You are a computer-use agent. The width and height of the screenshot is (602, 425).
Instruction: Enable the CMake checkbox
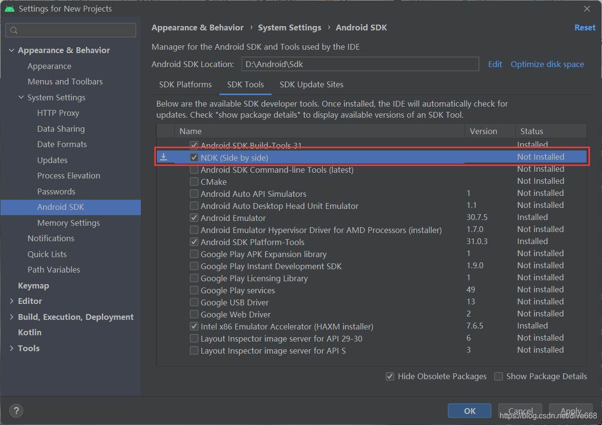pyautogui.click(x=194, y=182)
